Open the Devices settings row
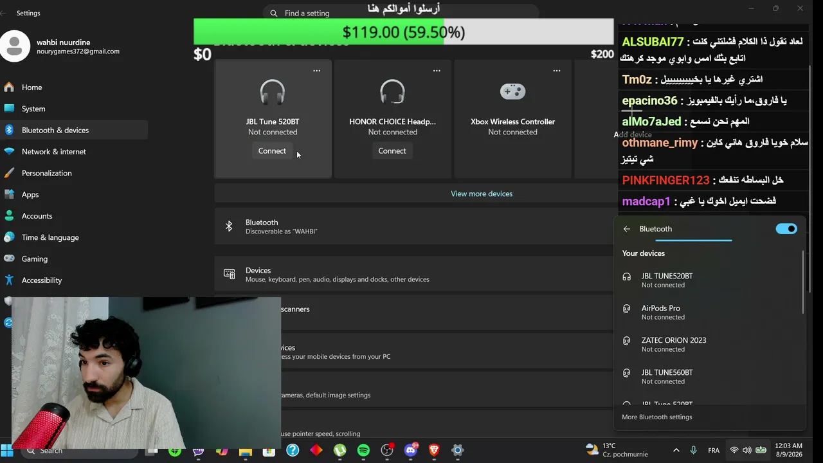823x463 pixels. coord(415,275)
